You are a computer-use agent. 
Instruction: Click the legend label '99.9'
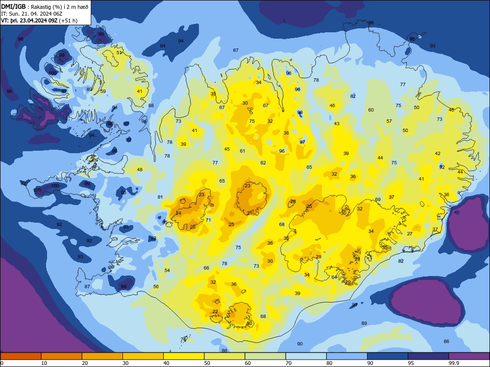(x=454, y=363)
